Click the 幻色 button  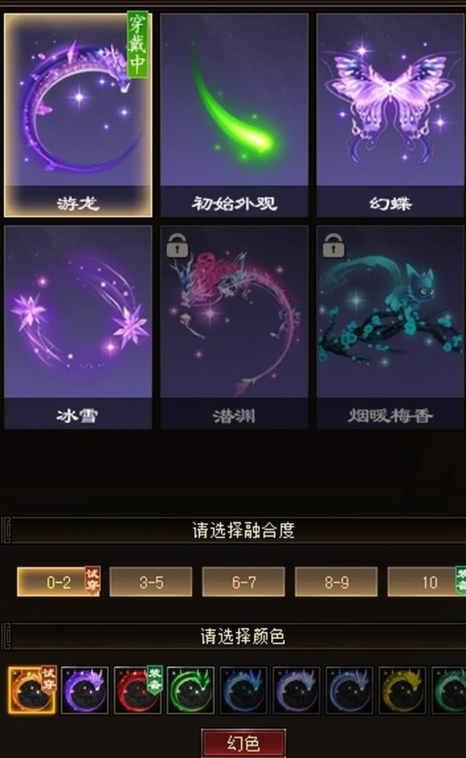tap(243, 743)
